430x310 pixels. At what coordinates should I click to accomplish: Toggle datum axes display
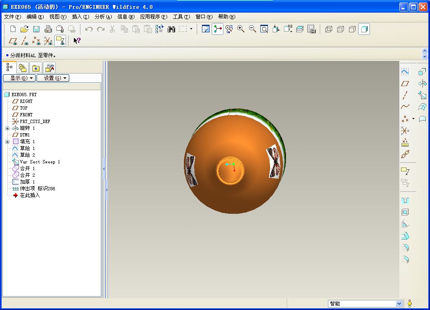25,41
